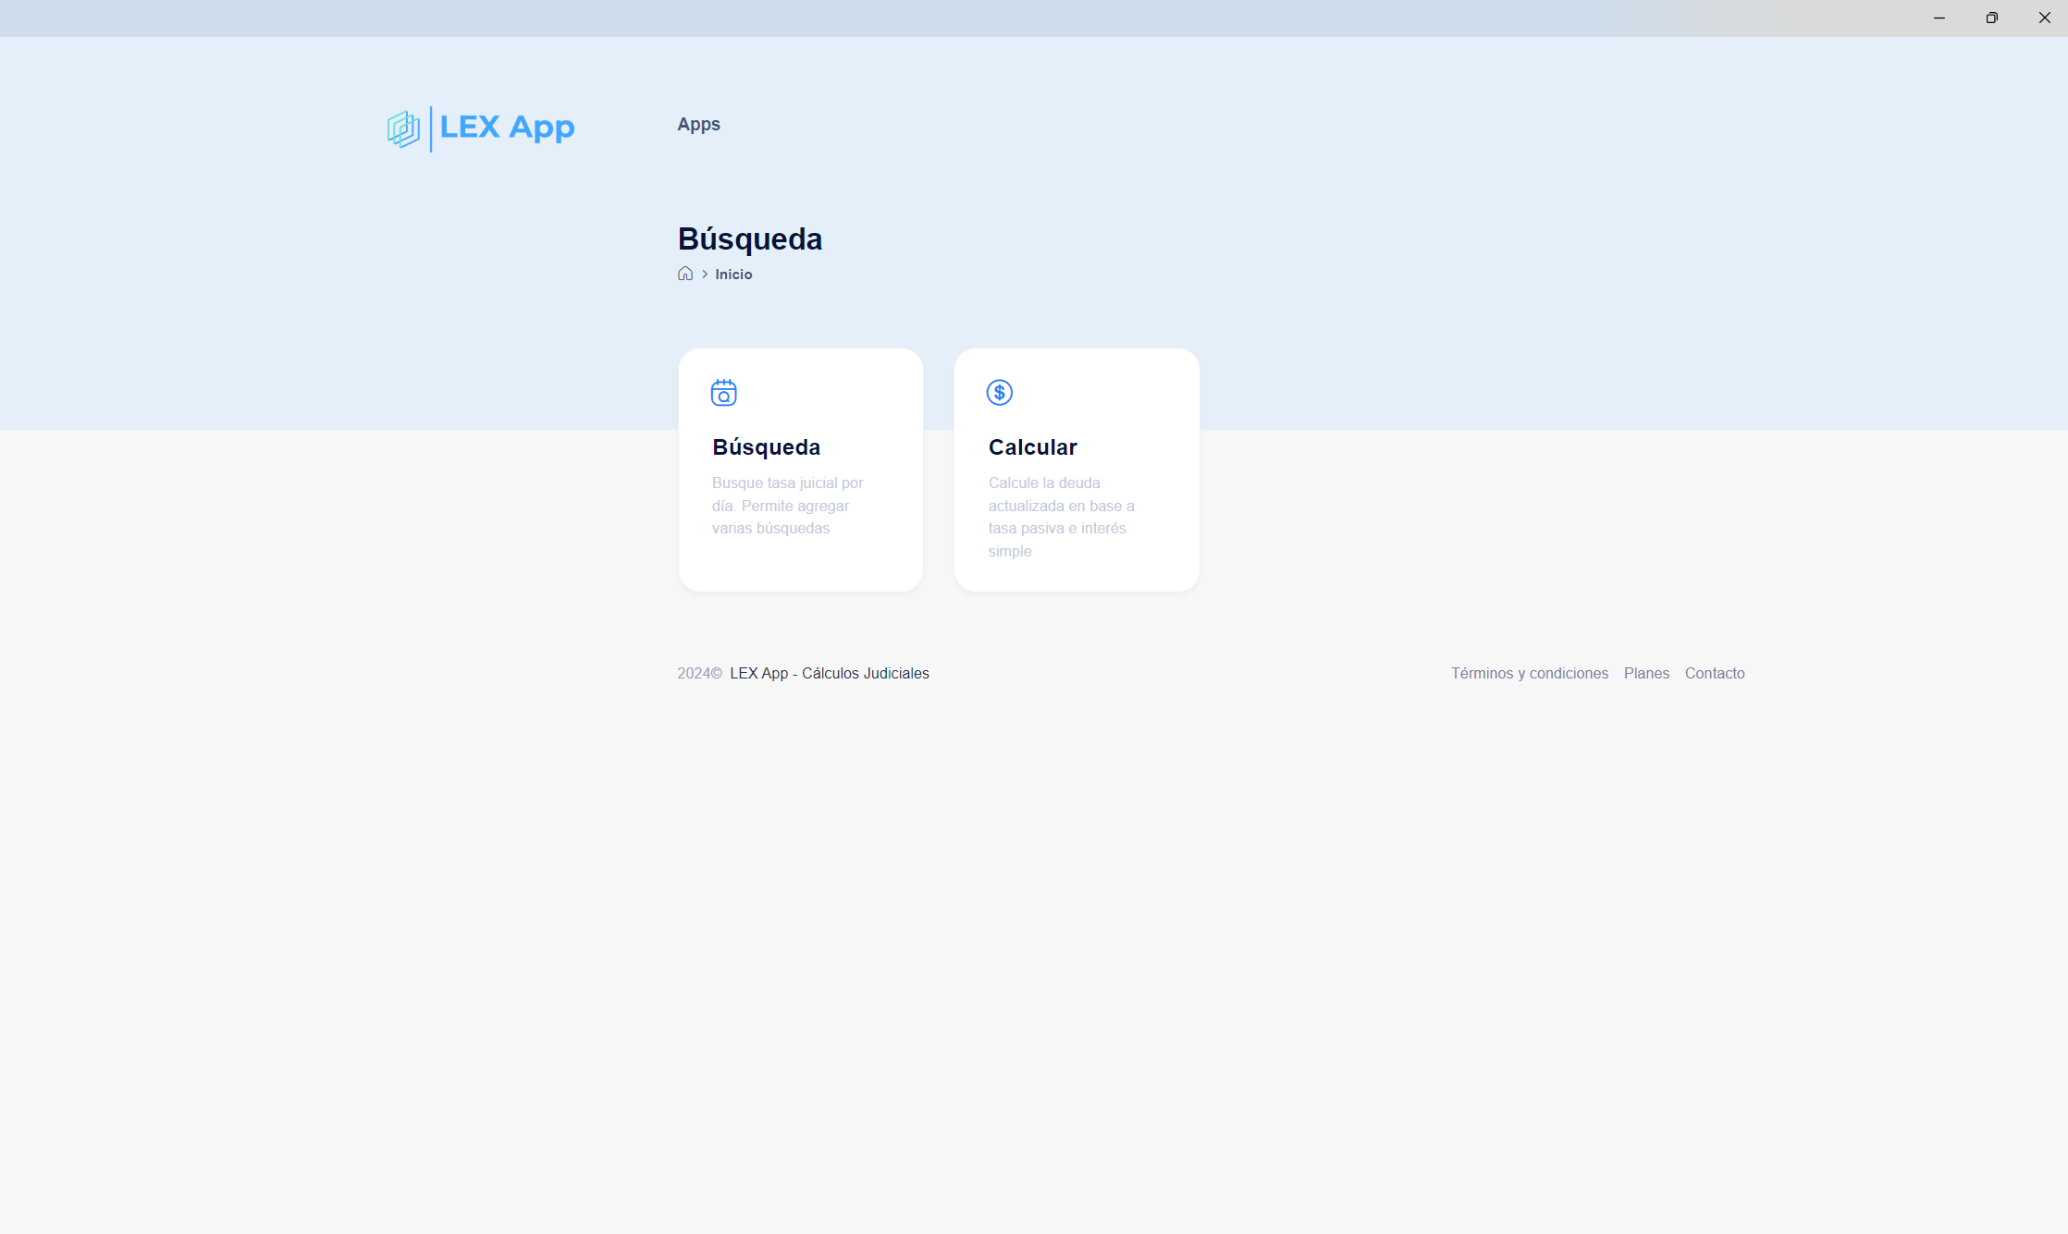The width and height of the screenshot is (2068, 1234).
Task: Open the Contacto link
Action: coord(1714,673)
